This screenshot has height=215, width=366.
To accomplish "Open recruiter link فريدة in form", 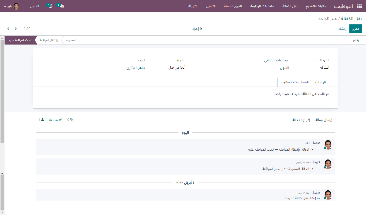I will [141, 60].
